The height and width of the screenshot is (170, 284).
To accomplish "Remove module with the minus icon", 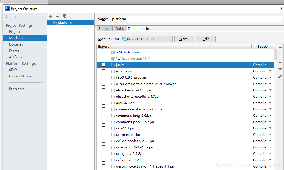I will (x=58, y=16).
